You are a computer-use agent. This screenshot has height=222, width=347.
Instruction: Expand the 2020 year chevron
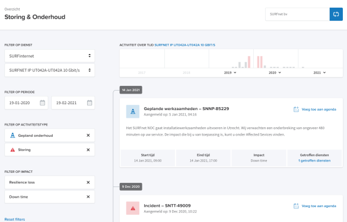[280, 72]
